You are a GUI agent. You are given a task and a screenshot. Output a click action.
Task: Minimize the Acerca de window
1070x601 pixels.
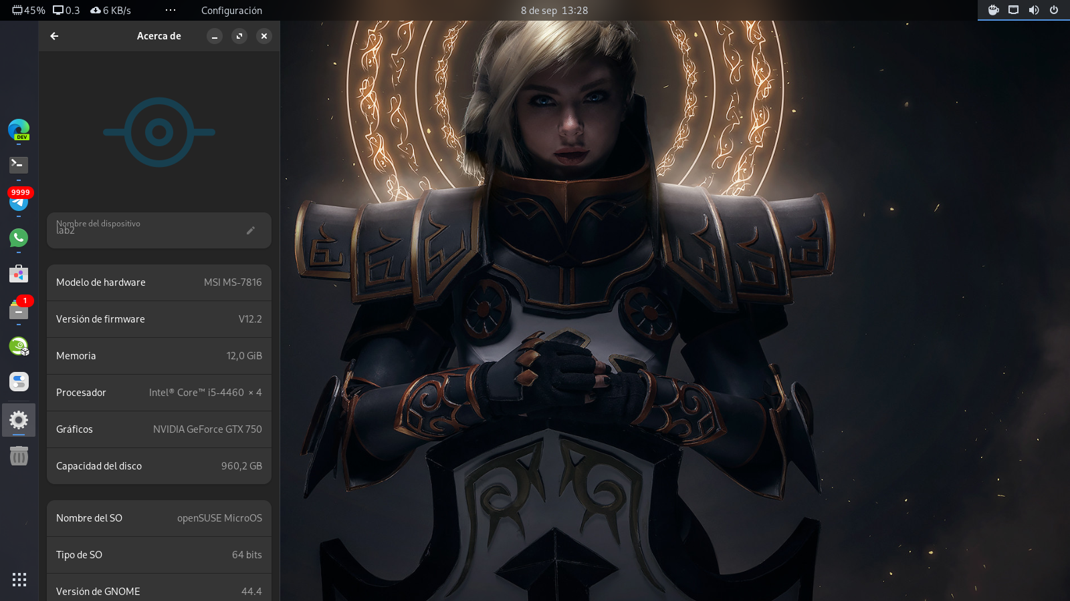tap(215, 36)
